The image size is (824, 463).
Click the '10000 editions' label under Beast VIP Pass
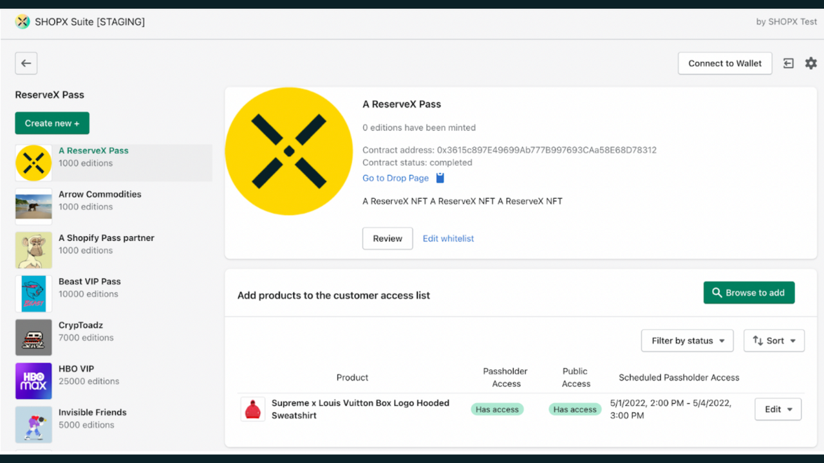point(88,294)
